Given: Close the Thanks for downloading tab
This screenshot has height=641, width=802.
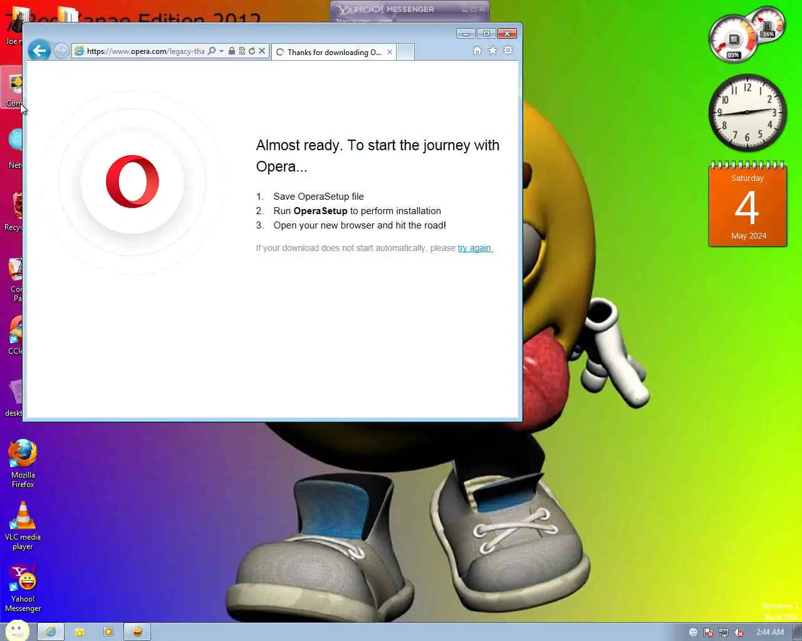Looking at the screenshot, I should [x=390, y=52].
